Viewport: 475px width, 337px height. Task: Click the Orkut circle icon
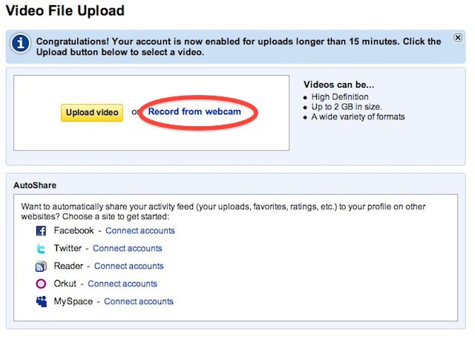click(41, 284)
